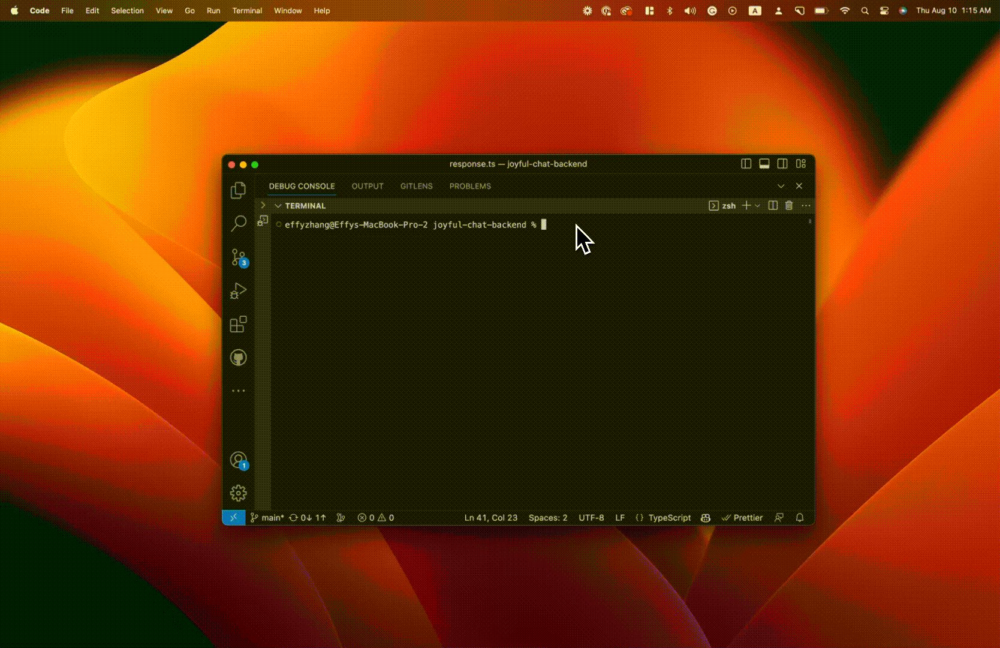The height and width of the screenshot is (648, 1000).
Task: Open the Search view icon
Action: click(238, 224)
